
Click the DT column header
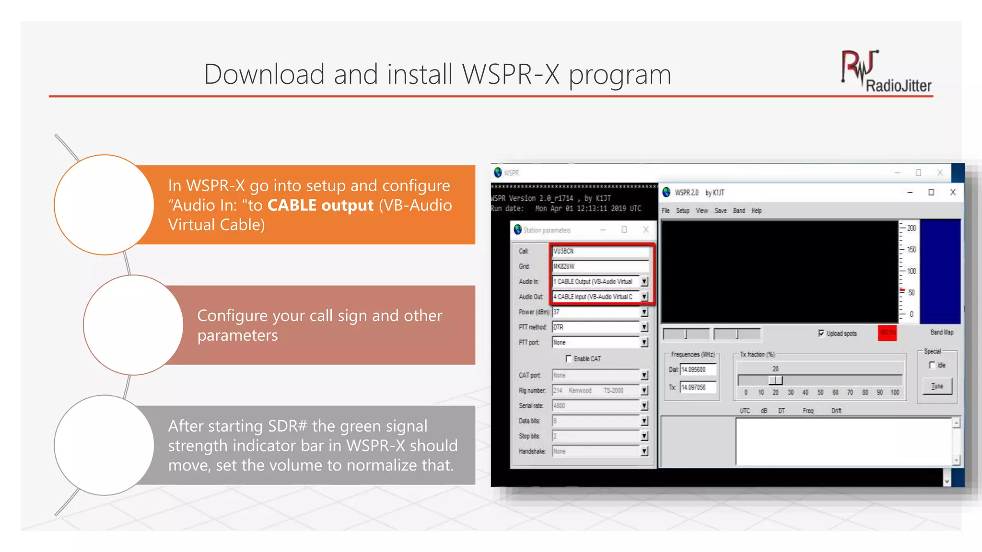click(781, 411)
